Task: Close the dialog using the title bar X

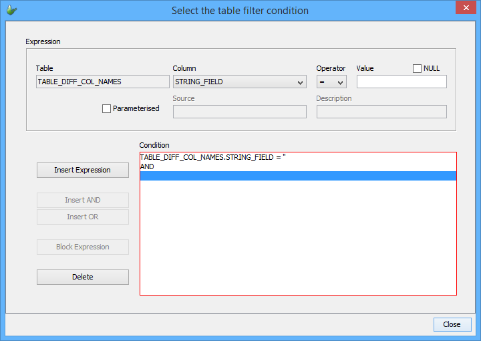Action: [x=464, y=9]
